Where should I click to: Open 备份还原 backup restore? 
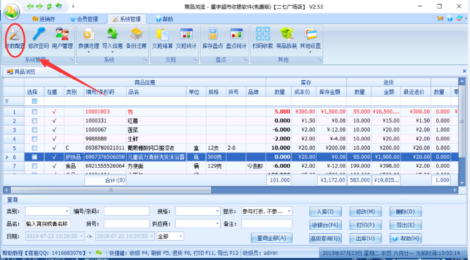(x=136, y=38)
